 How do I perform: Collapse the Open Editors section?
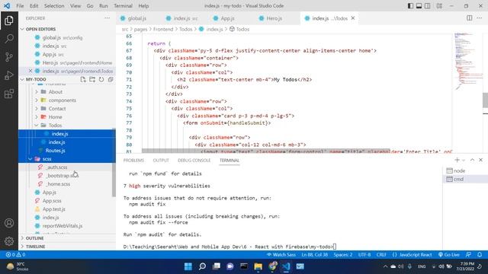pyautogui.click(x=22, y=29)
